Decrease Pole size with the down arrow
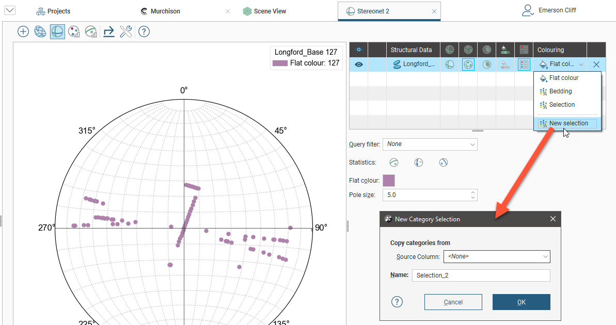Image resolution: width=616 pixels, height=325 pixels. (x=473, y=198)
